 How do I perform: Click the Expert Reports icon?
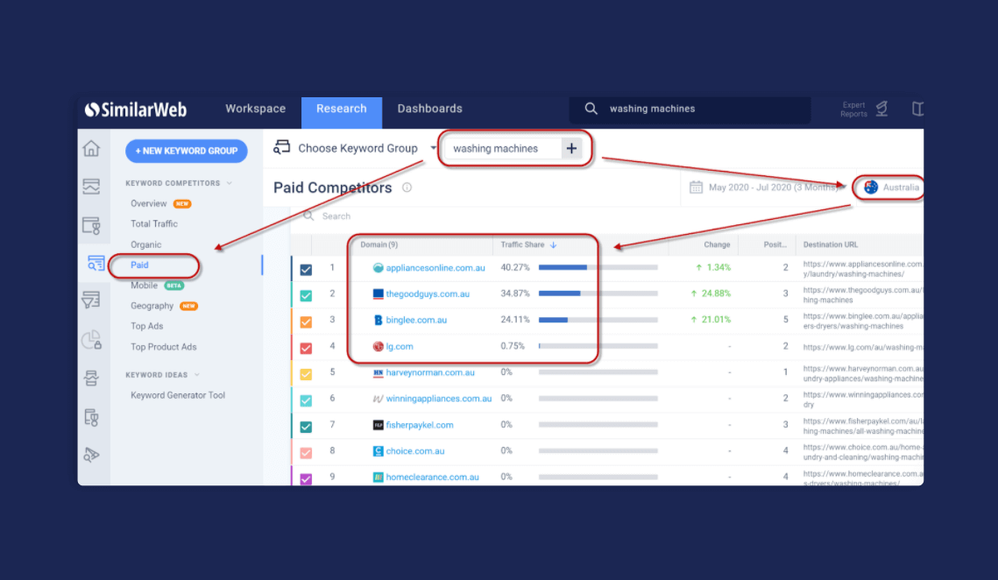pos(881,109)
